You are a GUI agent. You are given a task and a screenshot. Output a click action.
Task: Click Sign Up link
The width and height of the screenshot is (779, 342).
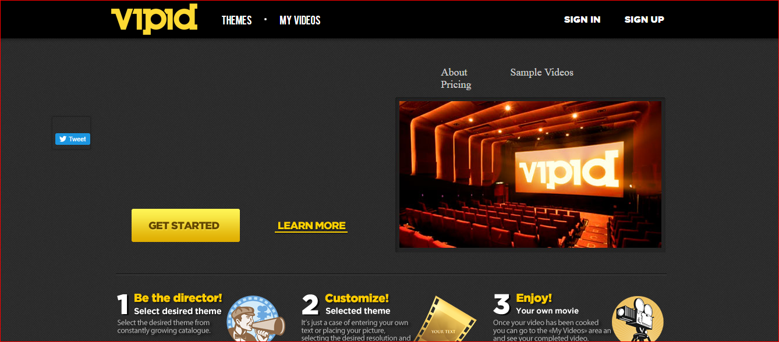[645, 19]
